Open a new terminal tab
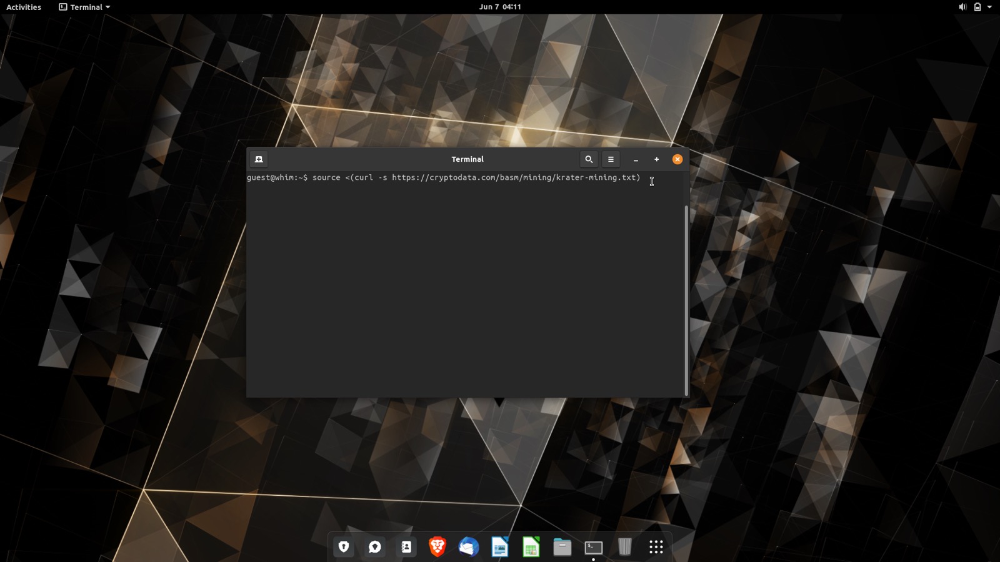Screen dimensions: 1000x562 [259, 159]
